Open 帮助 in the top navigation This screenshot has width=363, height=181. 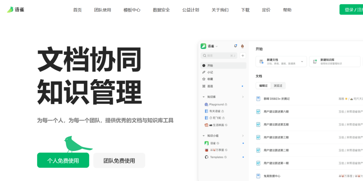point(287,10)
